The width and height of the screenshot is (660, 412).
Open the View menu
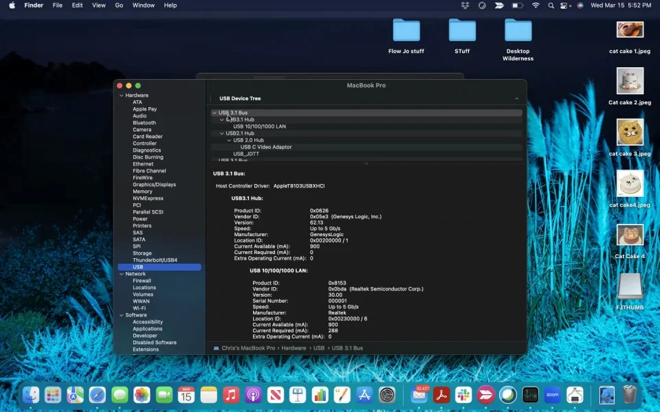point(99,5)
